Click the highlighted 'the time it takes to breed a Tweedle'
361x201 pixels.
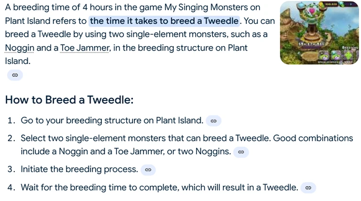click(x=164, y=21)
